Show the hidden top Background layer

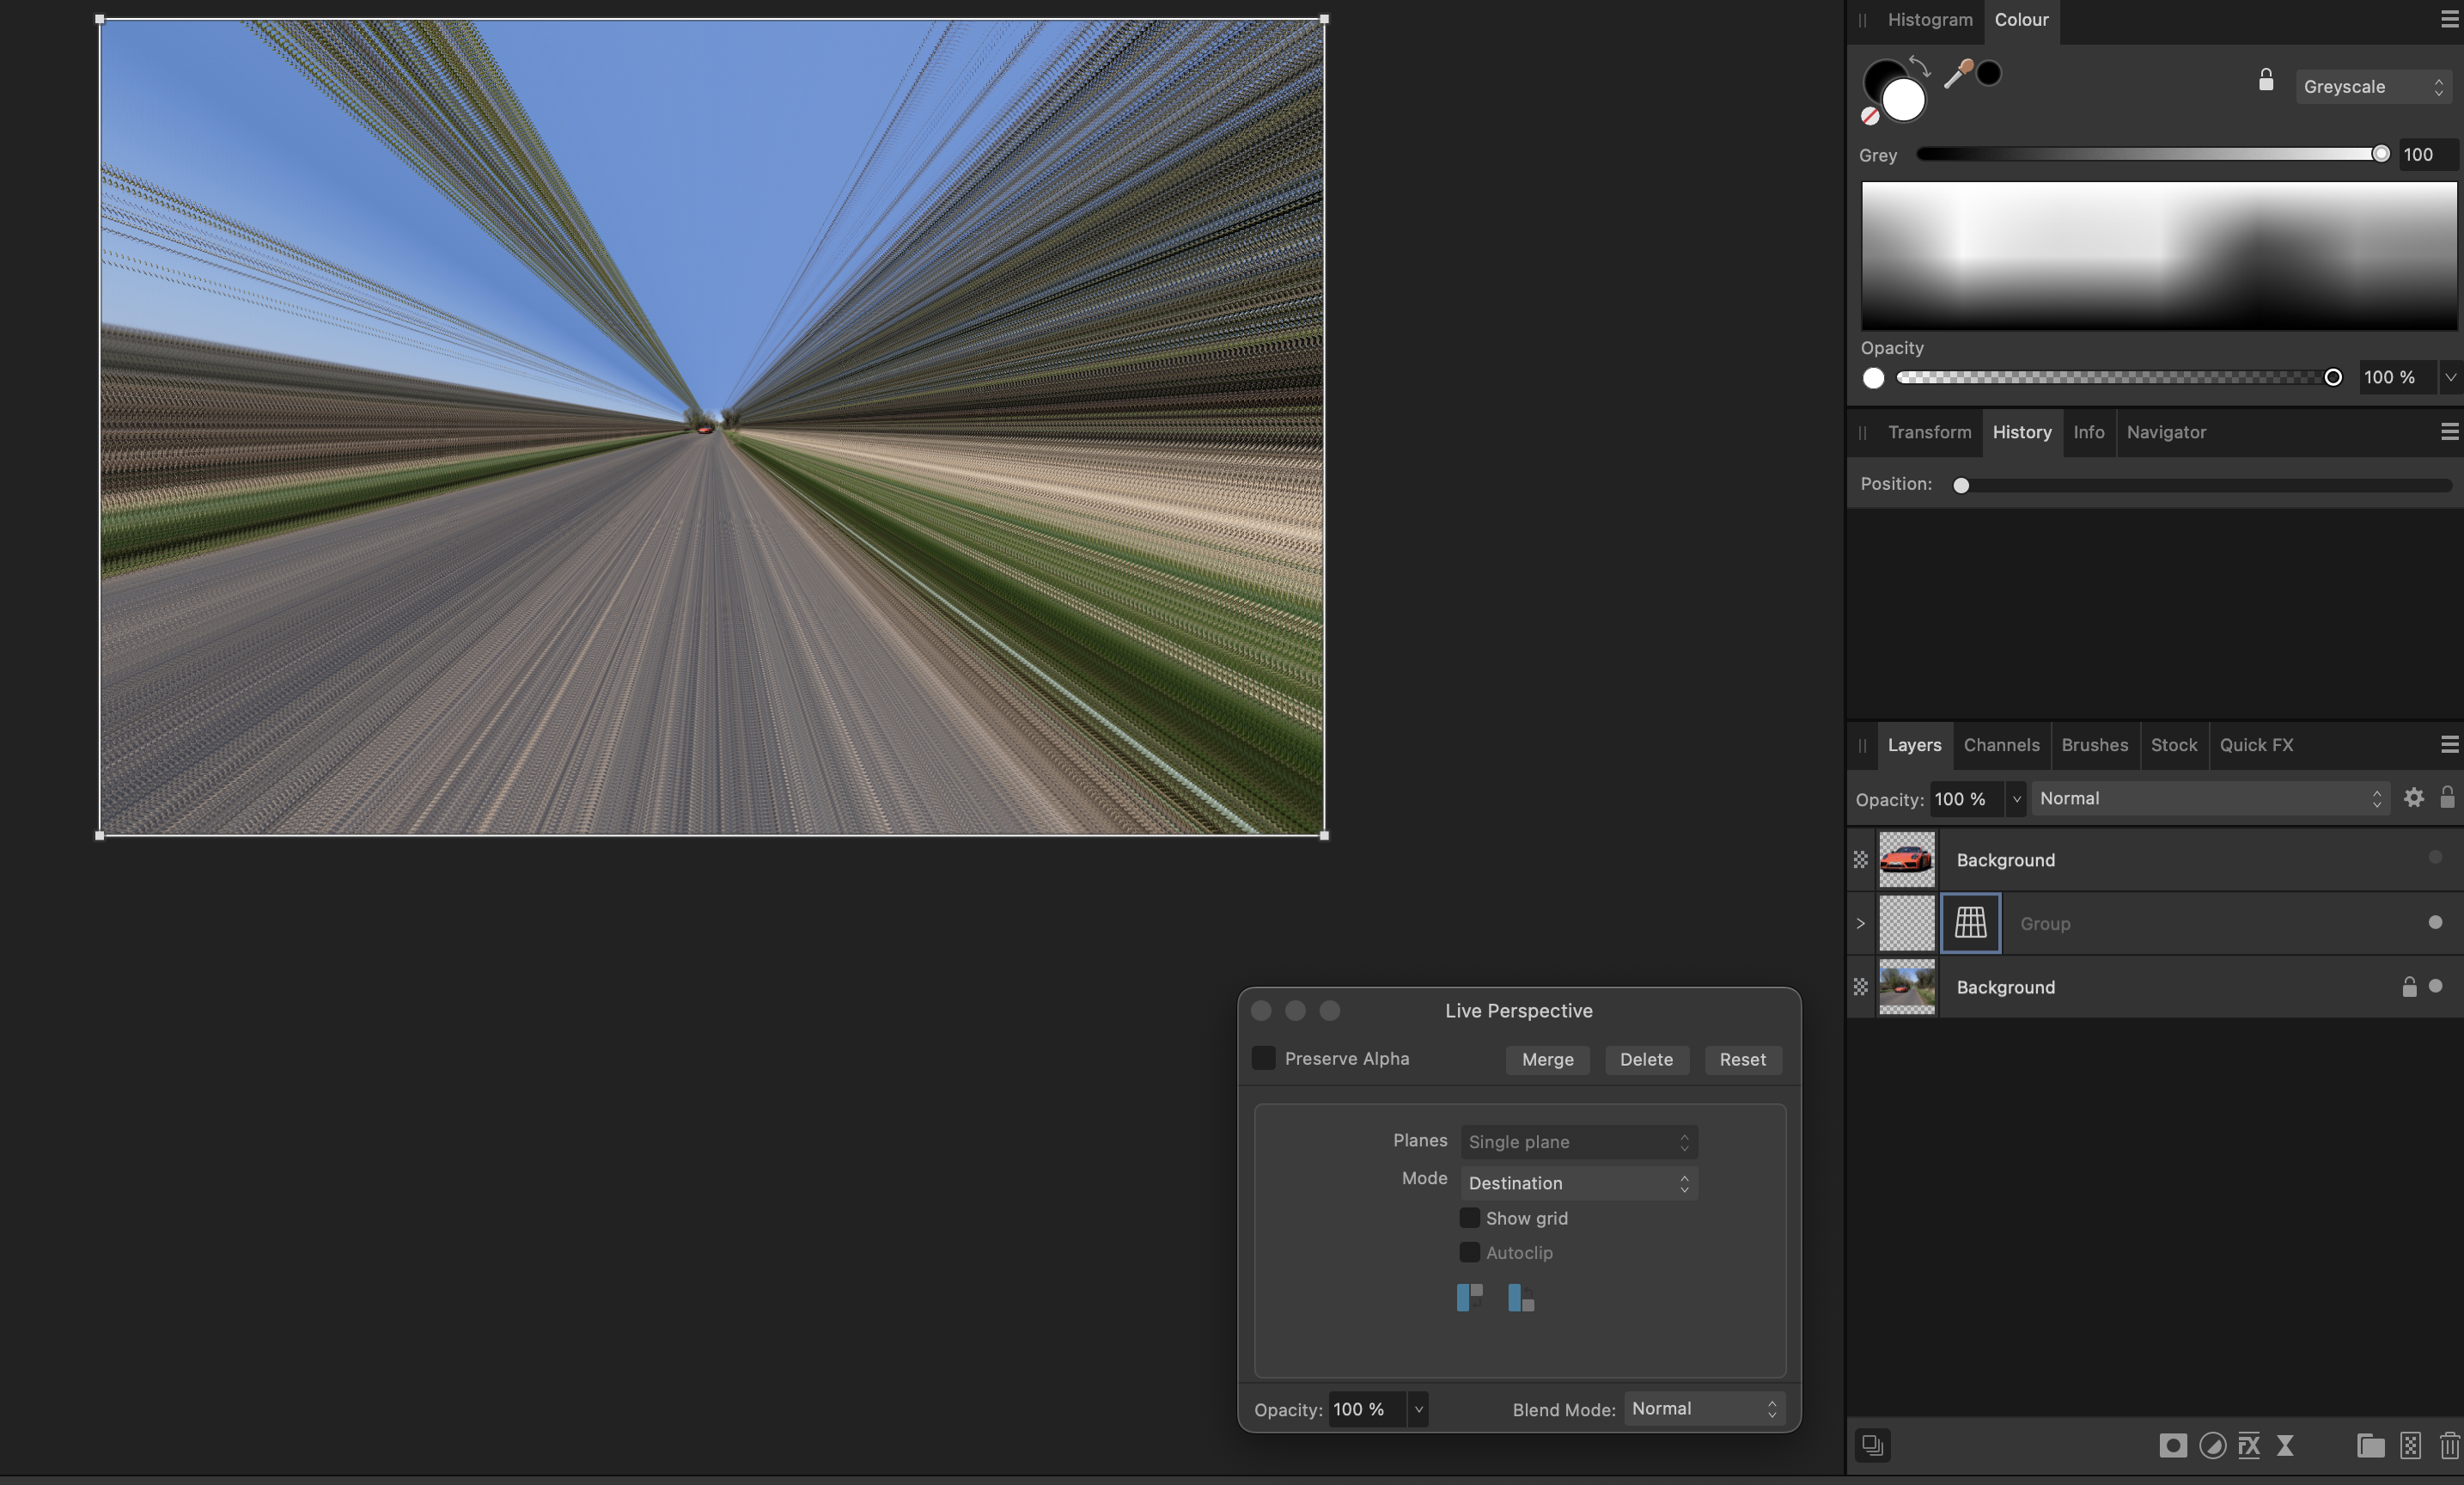pyautogui.click(x=2434, y=858)
